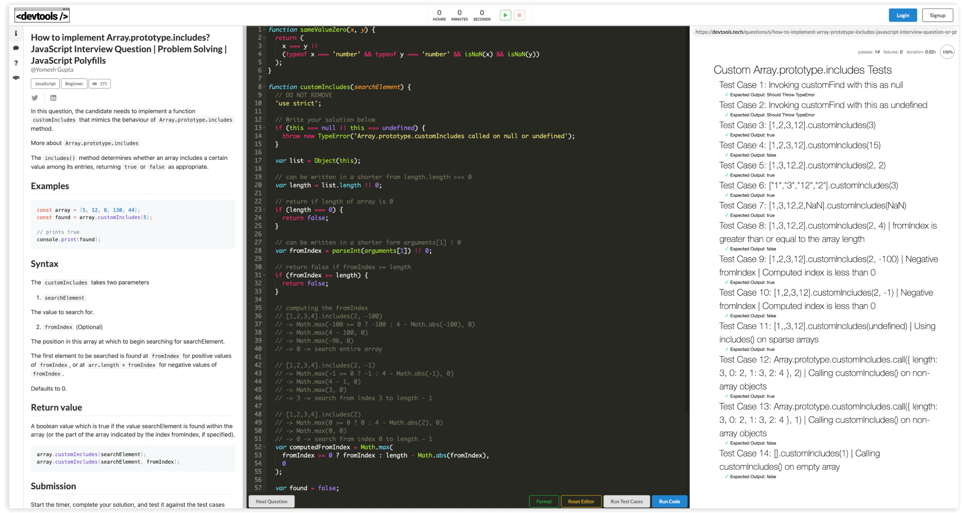This screenshot has width=968, height=513.
Task: Click 'Custom Array.prototype.includes Tests' heading
Action: tap(803, 70)
